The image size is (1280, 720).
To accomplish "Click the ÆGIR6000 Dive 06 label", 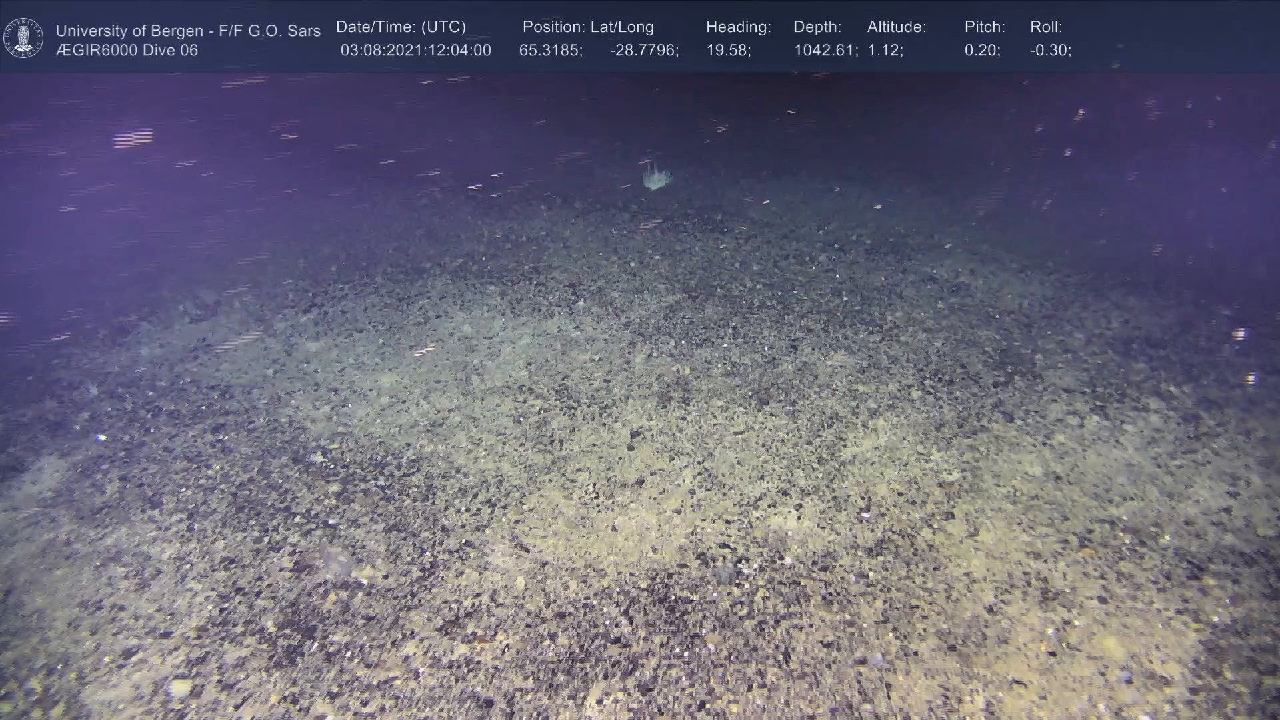I will coord(127,51).
